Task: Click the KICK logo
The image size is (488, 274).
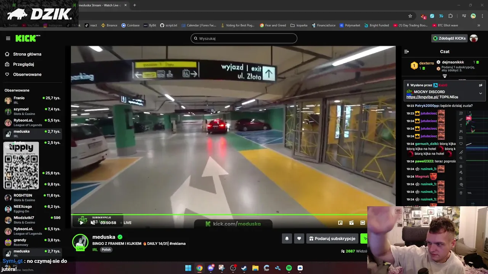Action: coord(27,38)
